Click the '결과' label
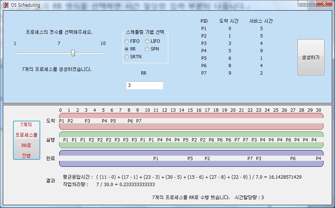The image size is (335, 208). click(x=51, y=181)
